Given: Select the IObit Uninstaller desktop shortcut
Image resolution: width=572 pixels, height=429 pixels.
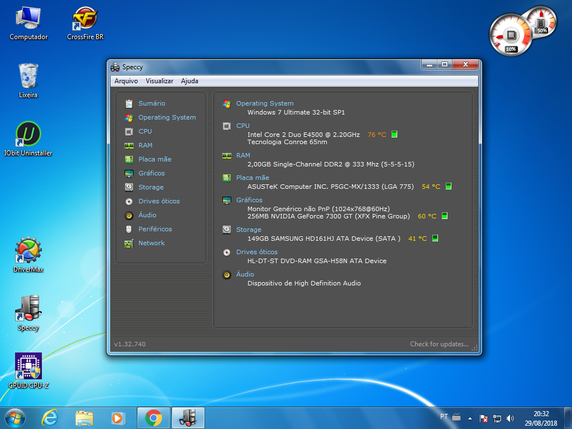Looking at the screenshot, I should (28, 139).
